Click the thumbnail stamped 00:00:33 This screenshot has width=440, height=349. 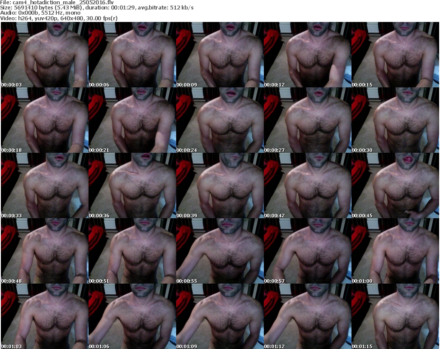click(x=45, y=186)
